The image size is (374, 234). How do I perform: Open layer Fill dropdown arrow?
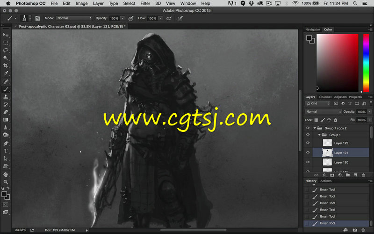(369, 120)
